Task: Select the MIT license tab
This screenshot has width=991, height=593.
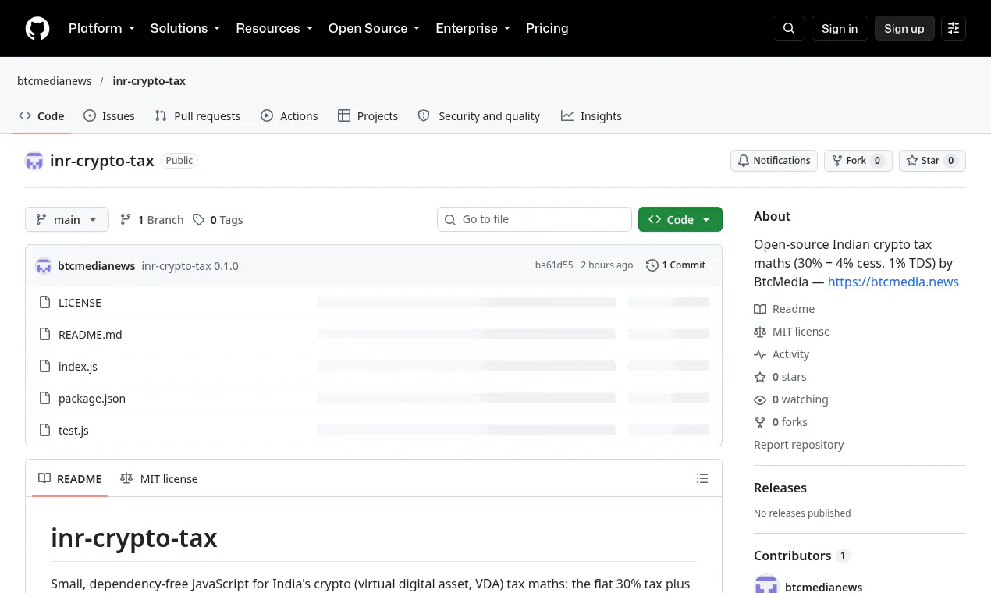Action: click(159, 478)
